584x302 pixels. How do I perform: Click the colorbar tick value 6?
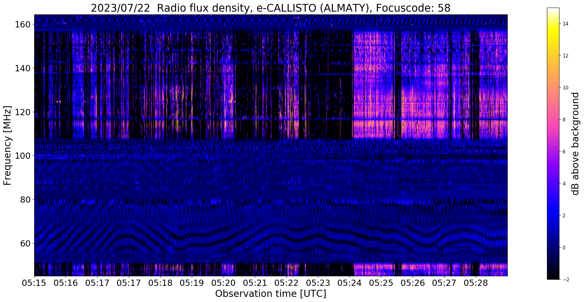point(564,152)
